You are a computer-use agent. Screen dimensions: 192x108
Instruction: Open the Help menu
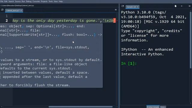pyautogui.click(x=61, y=1)
